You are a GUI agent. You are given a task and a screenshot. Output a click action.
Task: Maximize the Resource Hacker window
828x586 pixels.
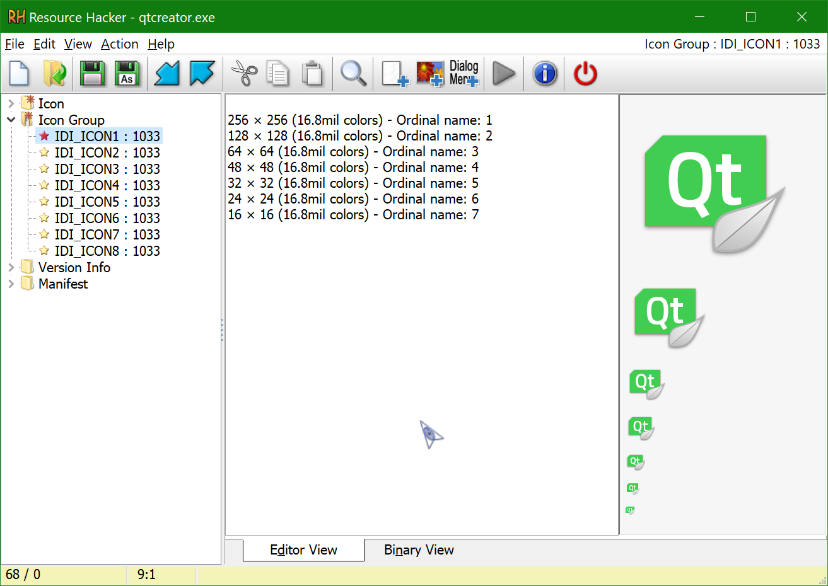tap(750, 17)
